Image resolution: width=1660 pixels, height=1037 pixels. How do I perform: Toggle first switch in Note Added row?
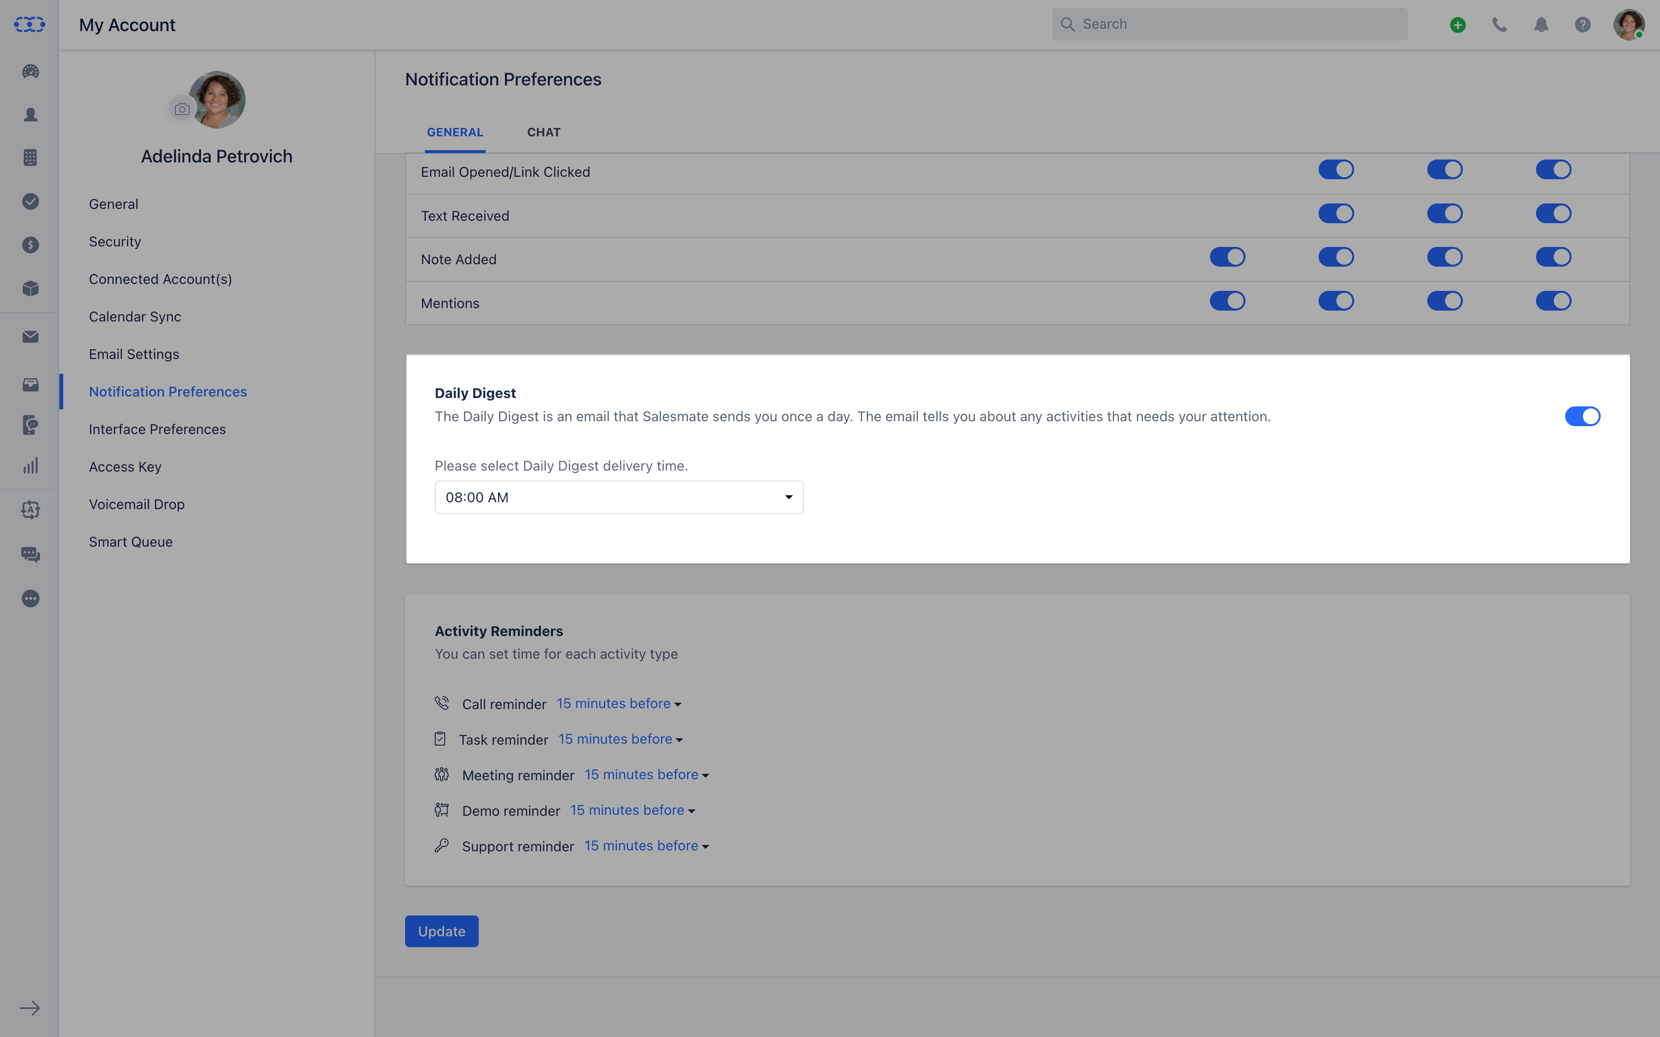tap(1227, 257)
